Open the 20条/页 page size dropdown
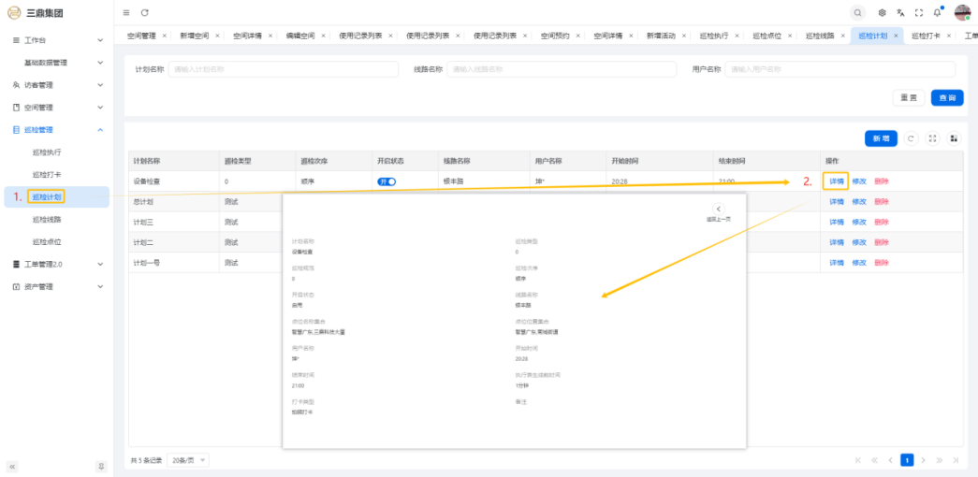Image resolution: width=978 pixels, height=477 pixels. pos(189,460)
